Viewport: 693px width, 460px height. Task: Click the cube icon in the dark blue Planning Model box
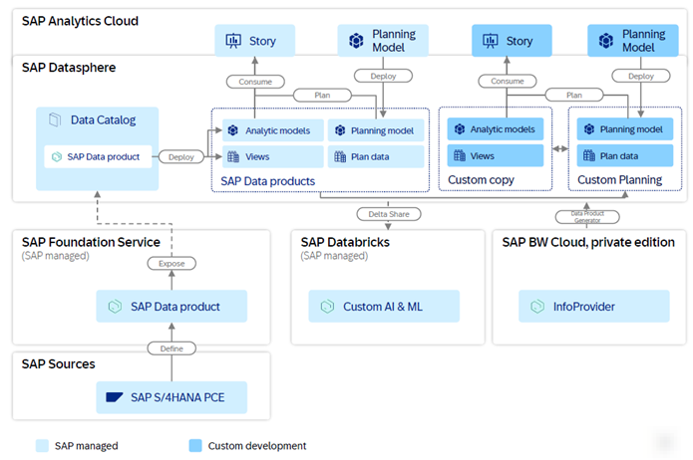point(604,41)
